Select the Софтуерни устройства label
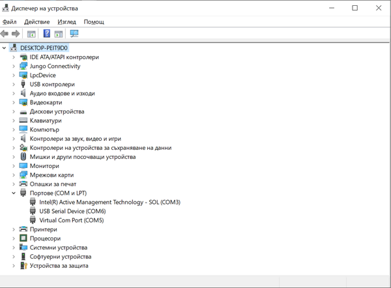Screen dimensions: 391x288 [x=61, y=257]
